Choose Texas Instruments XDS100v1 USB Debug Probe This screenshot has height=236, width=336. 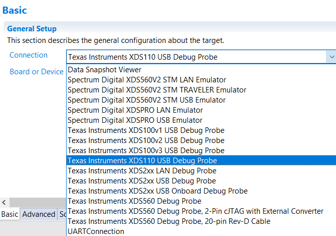coord(146,130)
